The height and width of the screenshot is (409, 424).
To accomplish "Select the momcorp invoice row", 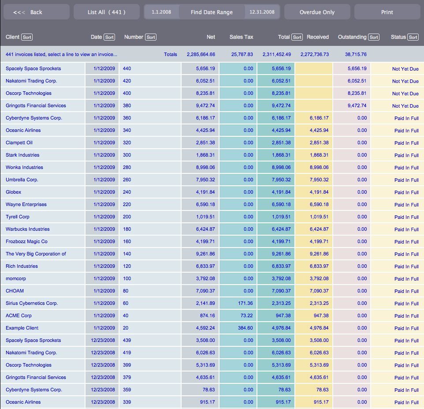I will 212,278.
